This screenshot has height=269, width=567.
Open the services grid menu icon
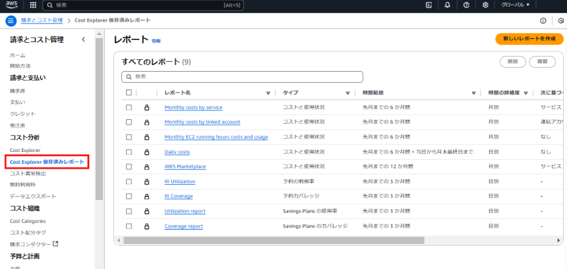tap(33, 5)
